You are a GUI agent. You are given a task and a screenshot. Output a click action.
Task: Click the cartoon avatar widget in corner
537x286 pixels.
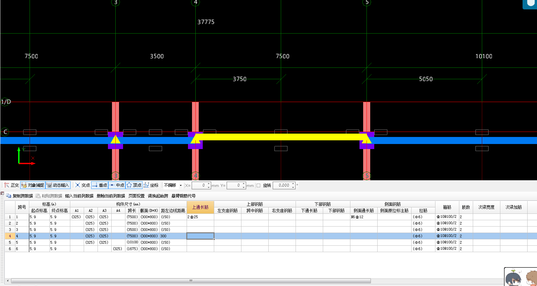(521, 277)
